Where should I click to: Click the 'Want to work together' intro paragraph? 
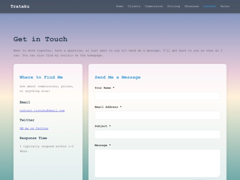click(x=118, y=53)
